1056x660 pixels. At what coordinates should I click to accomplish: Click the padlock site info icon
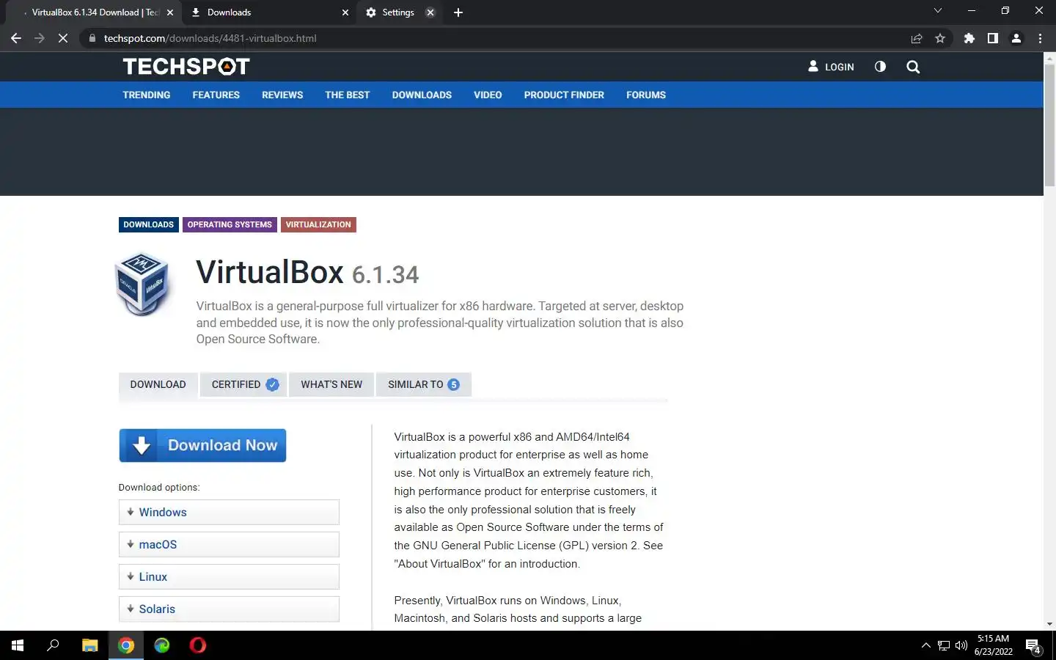pyautogui.click(x=92, y=38)
